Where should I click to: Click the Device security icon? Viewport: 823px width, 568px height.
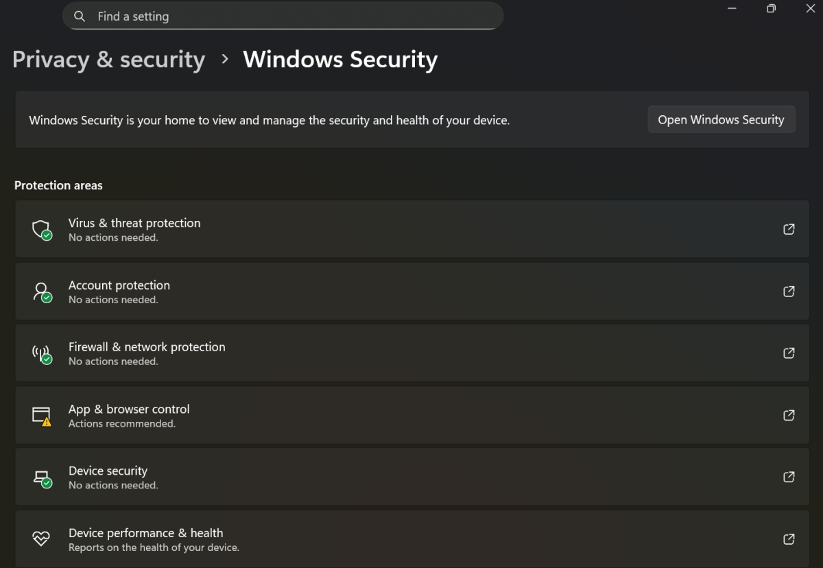tap(41, 477)
